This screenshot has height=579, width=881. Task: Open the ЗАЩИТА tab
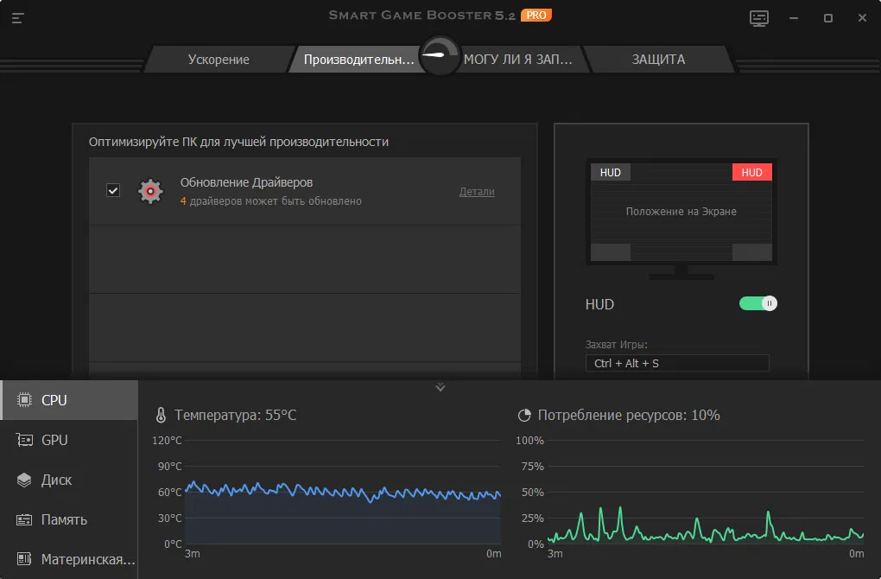click(x=658, y=60)
